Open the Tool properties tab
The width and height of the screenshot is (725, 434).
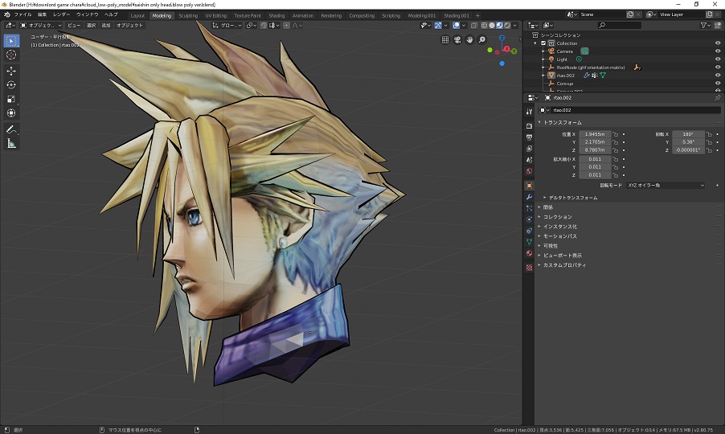[529, 112]
